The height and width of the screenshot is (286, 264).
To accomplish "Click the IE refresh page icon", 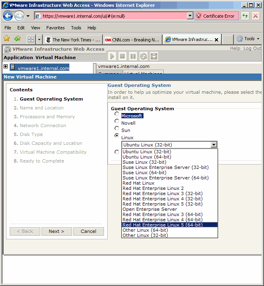I will pyautogui.click(x=245, y=16).
